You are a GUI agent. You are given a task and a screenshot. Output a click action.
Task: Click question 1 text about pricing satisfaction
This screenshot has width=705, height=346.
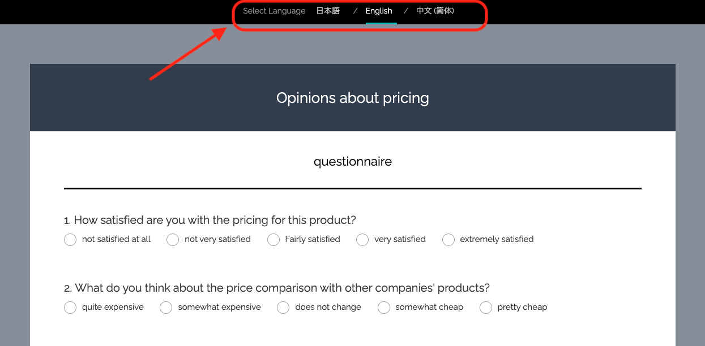point(210,220)
